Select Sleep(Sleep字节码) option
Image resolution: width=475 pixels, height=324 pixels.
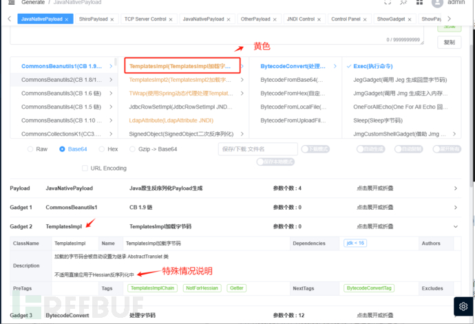tap(378, 120)
